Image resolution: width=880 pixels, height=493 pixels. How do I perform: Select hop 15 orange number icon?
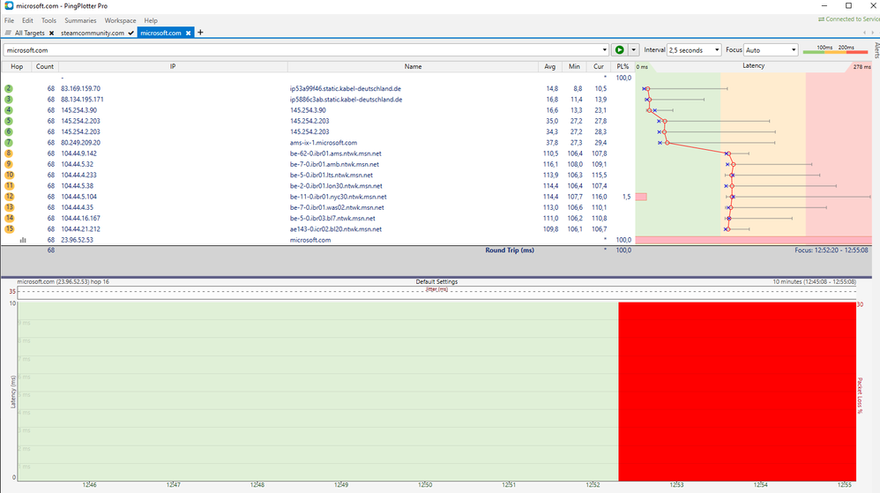[x=9, y=229]
